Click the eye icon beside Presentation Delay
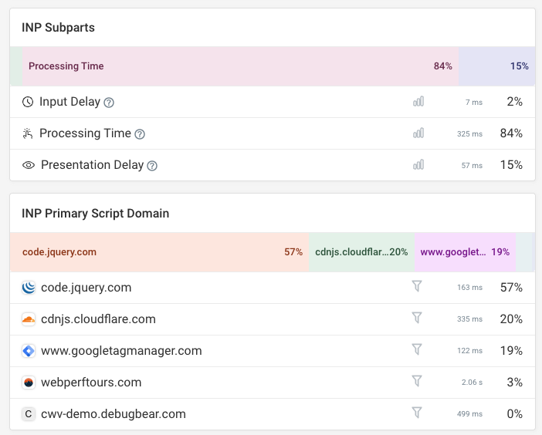Viewport: 542px width, 435px height. [x=29, y=165]
